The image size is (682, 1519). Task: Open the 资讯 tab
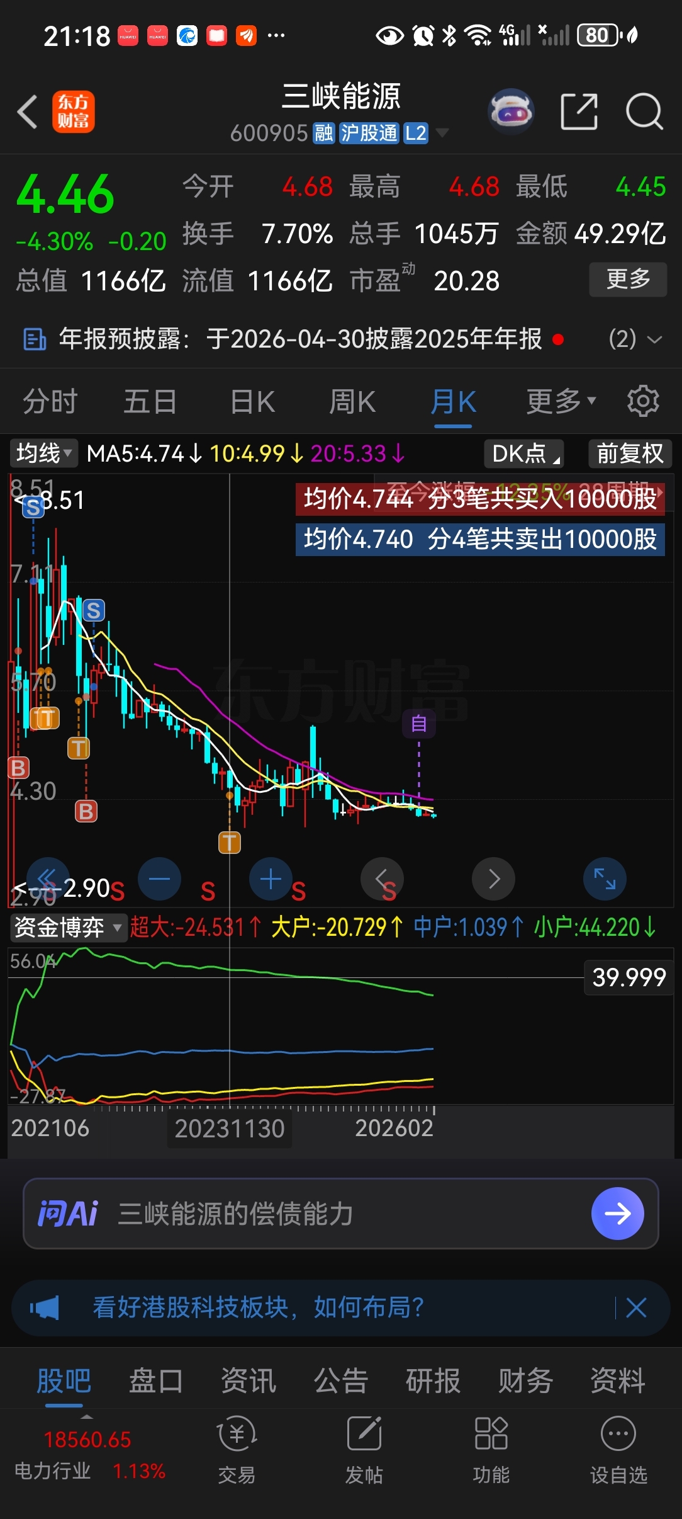point(249,1381)
